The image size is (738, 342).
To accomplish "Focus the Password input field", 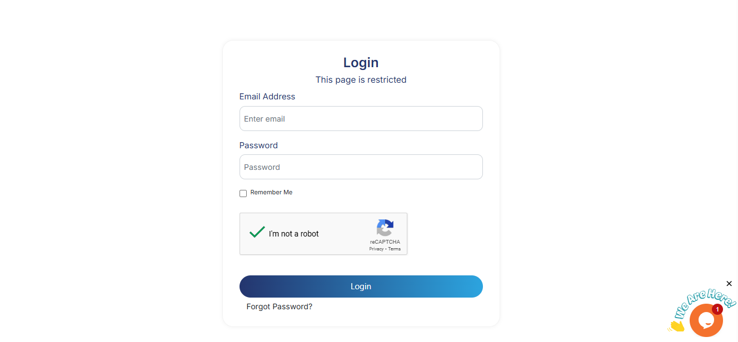I will [361, 167].
